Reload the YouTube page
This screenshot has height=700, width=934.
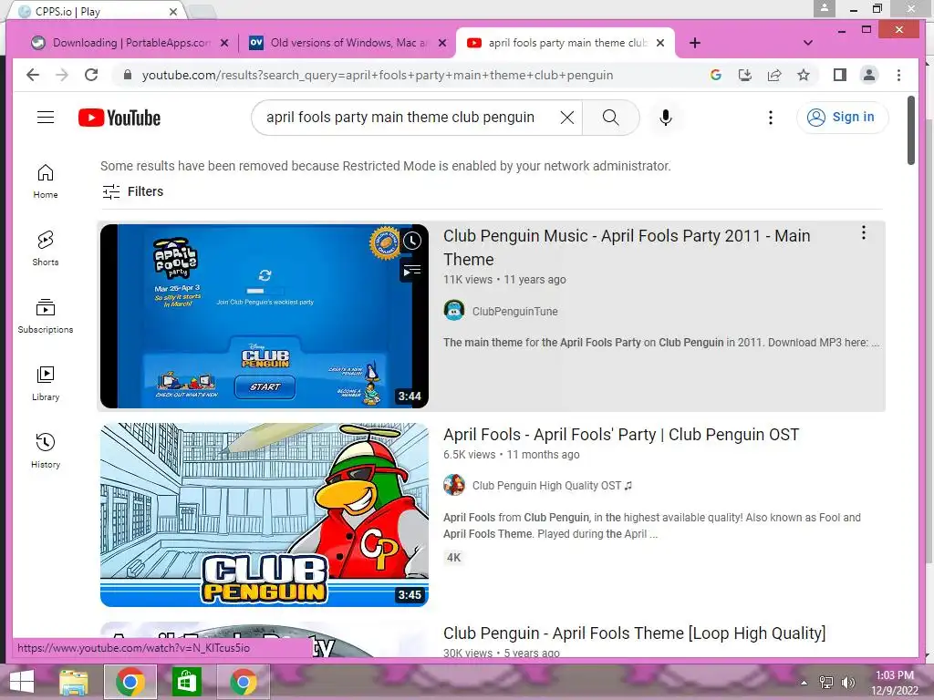[91, 75]
